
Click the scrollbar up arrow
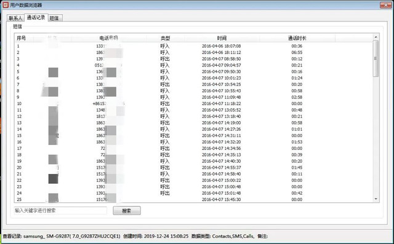click(376, 37)
